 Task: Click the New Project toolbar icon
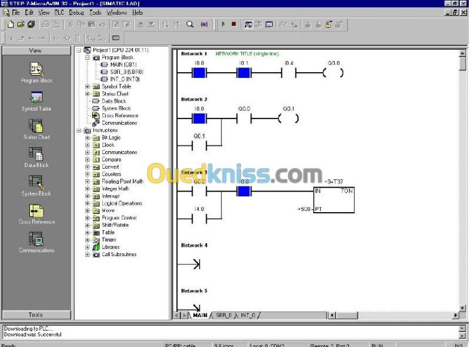tap(11, 25)
